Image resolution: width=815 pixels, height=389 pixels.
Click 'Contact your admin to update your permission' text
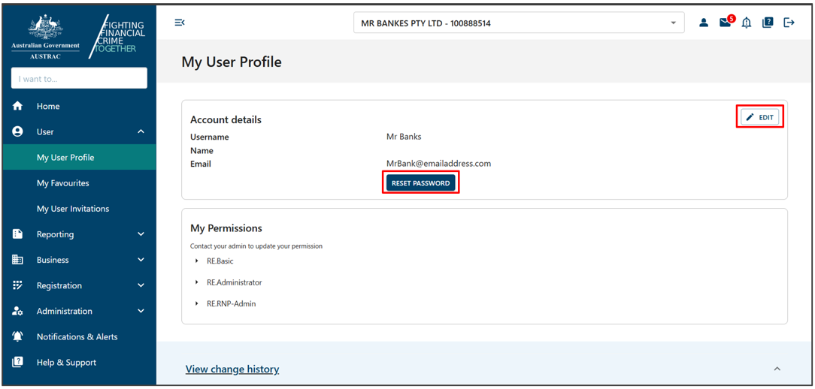tap(256, 246)
